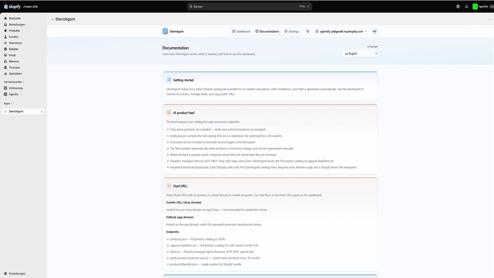Viewport: 494px width, 278px height.
Task: Click the Wachstum sidebar icon
Action: click(5, 43)
